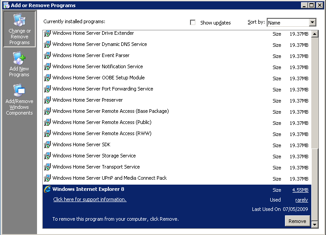Close the Add or Remove Programs window
Viewport: 326px width, 235px height.
[320, 5]
